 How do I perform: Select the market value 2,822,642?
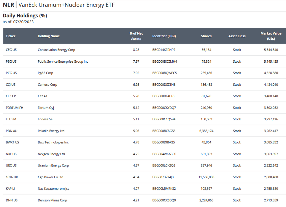[271, 165]
